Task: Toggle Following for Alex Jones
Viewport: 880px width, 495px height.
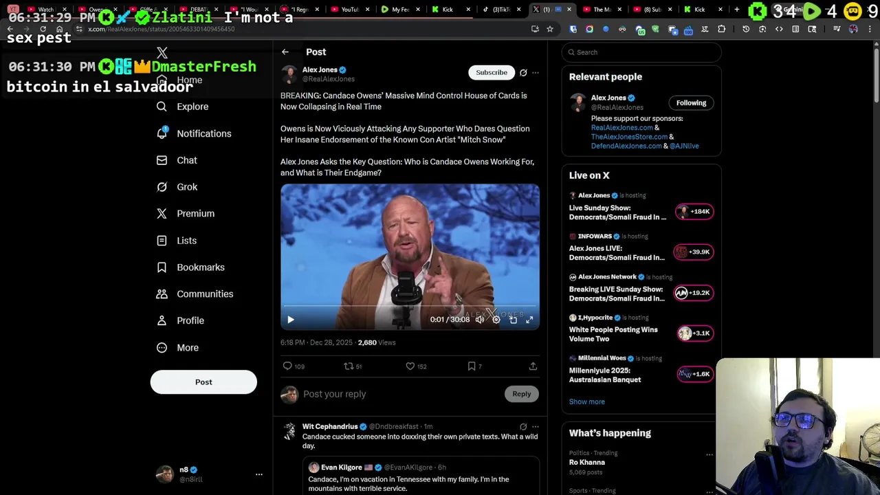Action: pyautogui.click(x=691, y=103)
